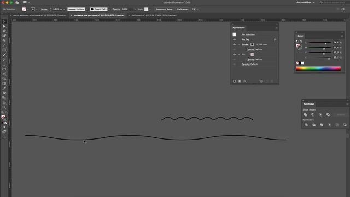The height and width of the screenshot is (197, 350).
Task: Click fx icon on Zig Zag row
Action: (x=275, y=39)
